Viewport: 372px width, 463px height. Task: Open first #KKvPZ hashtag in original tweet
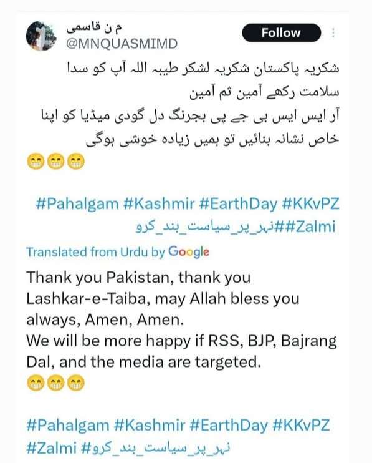coord(310,204)
